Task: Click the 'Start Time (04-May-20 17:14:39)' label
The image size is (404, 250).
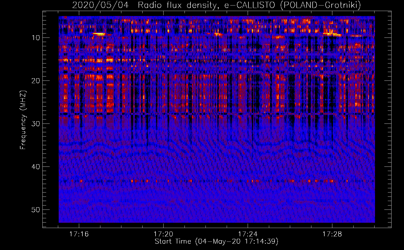Action: pos(216,241)
